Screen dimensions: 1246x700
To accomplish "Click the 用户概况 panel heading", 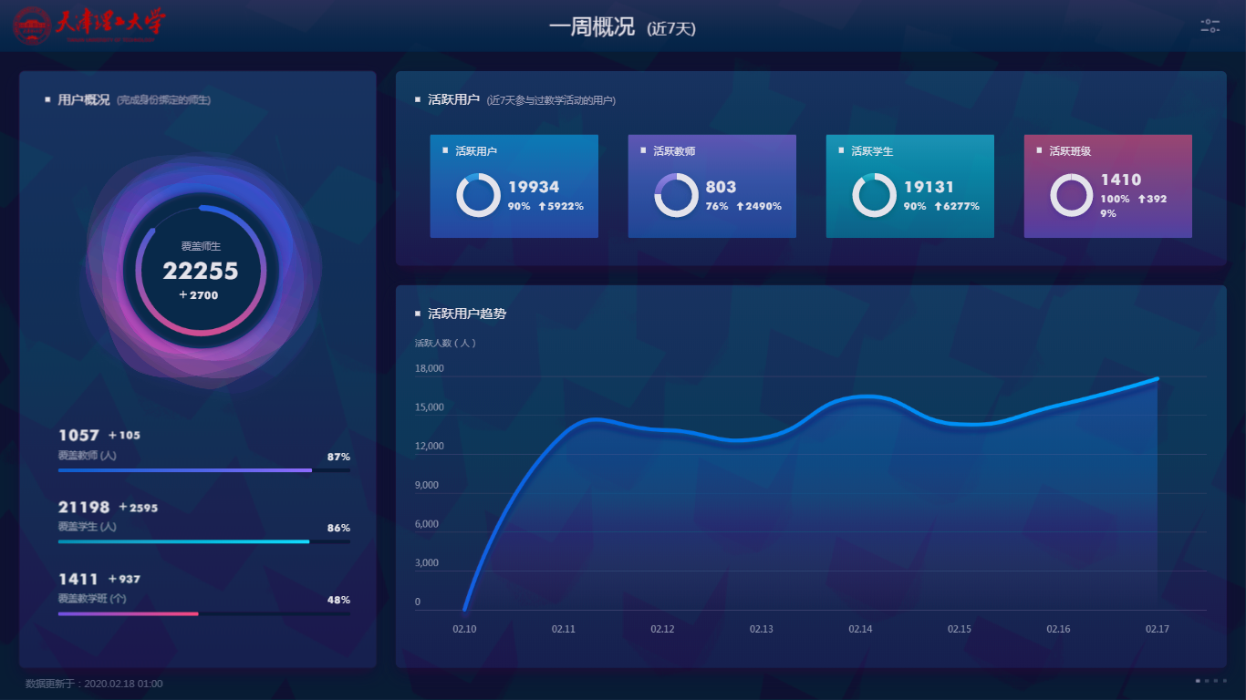I will [x=83, y=99].
